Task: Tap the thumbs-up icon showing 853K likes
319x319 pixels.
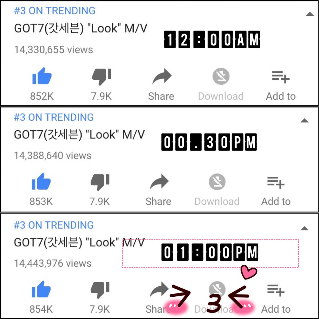Action: pos(41,181)
